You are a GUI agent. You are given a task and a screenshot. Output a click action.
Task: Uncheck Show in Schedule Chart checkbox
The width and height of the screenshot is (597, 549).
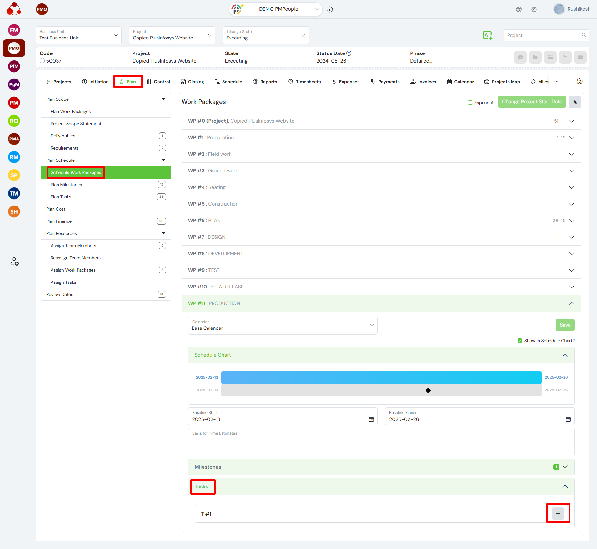click(520, 341)
